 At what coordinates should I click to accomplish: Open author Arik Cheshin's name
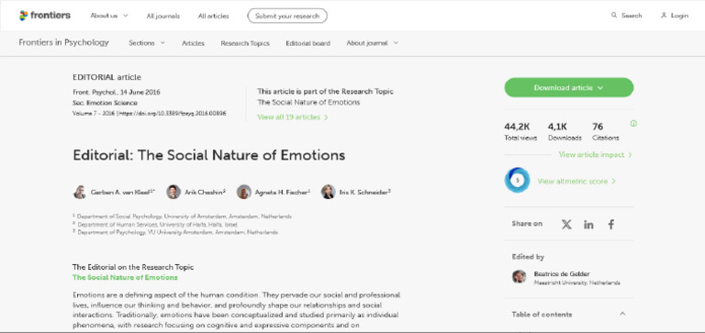pos(205,192)
